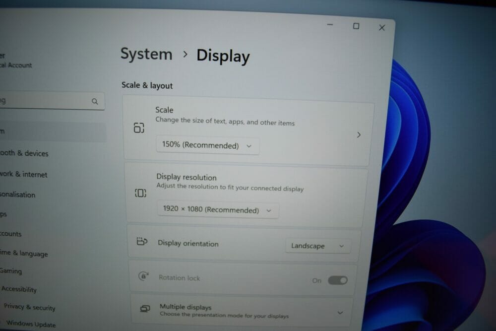Open the Landscape orientation dropdown
This screenshot has height=331, width=496.
(318, 246)
